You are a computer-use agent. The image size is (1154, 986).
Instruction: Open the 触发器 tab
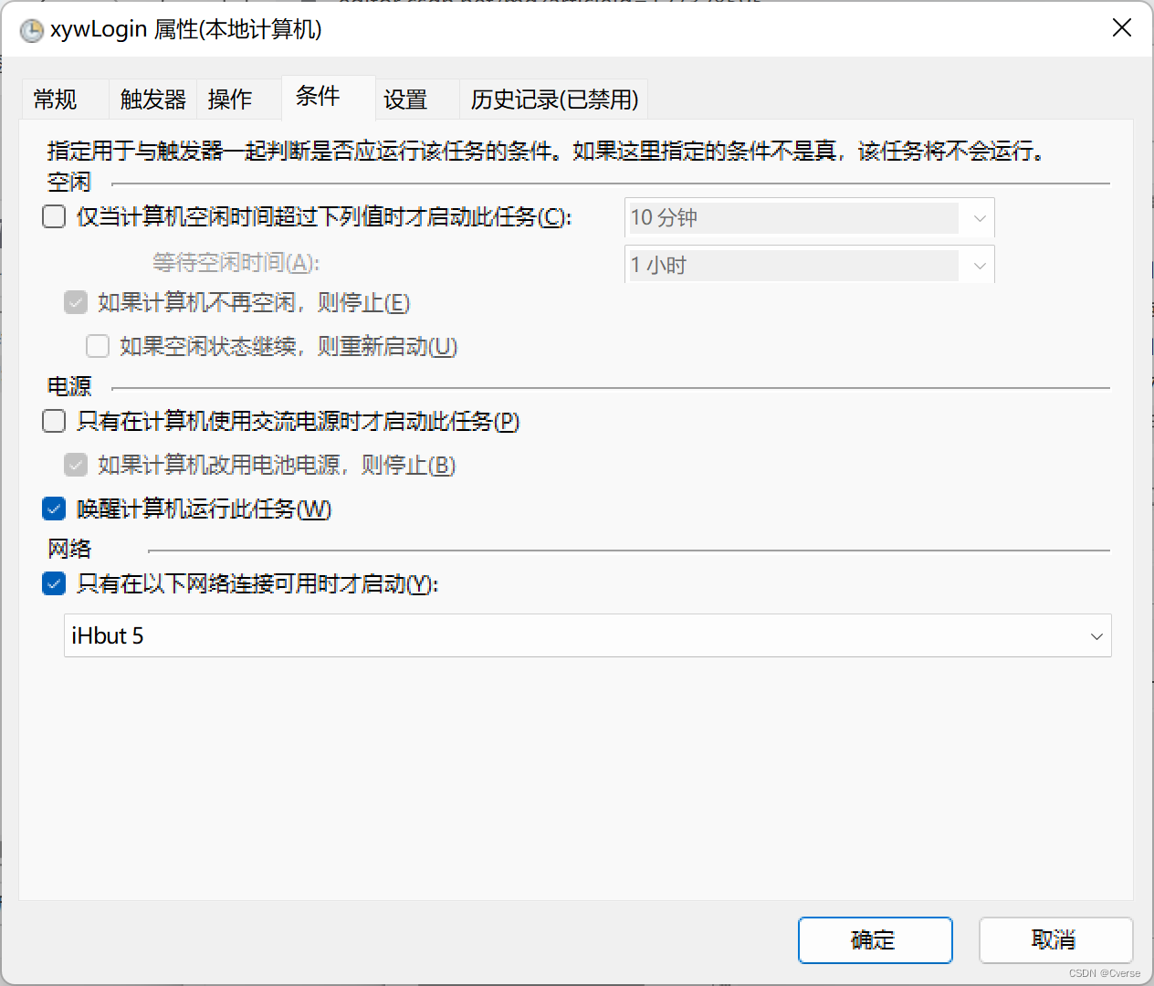[x=153, y=99]
